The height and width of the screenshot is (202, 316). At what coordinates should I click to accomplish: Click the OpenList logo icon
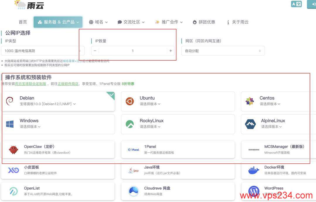point(13,191)
